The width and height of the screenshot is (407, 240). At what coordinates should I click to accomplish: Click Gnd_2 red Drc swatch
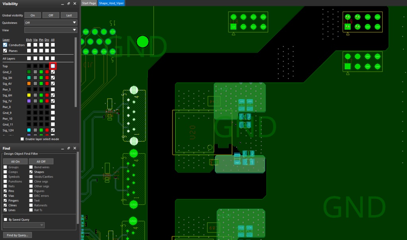[47, 72]
